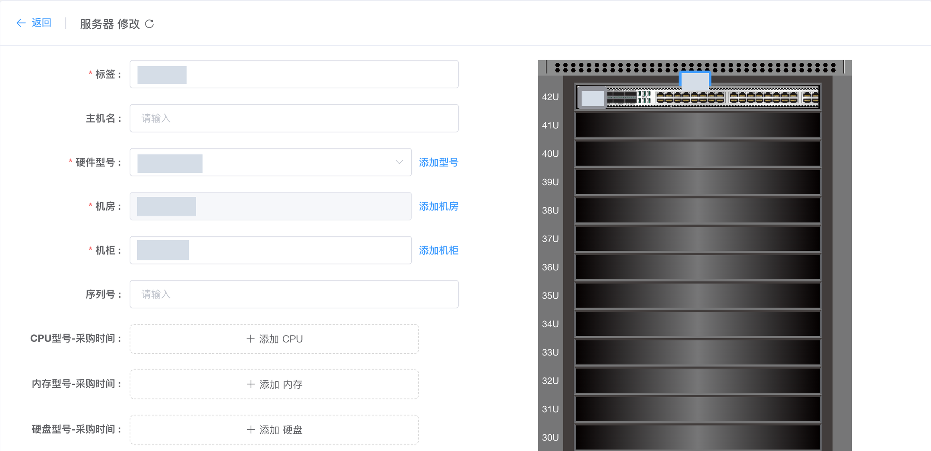
Task: Click the 机房 selector field
Action: [271, 206]
